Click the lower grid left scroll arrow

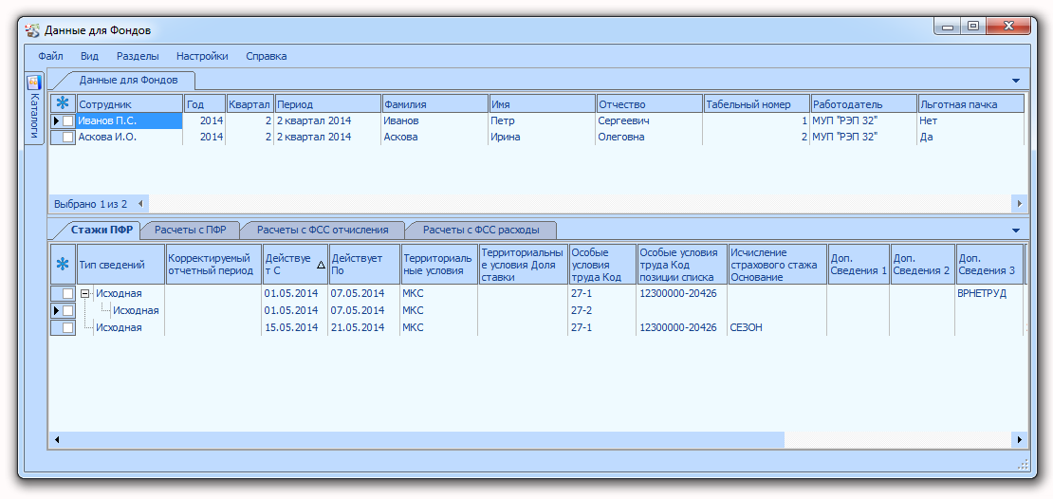pyautogui.click(x=56, y=439)
